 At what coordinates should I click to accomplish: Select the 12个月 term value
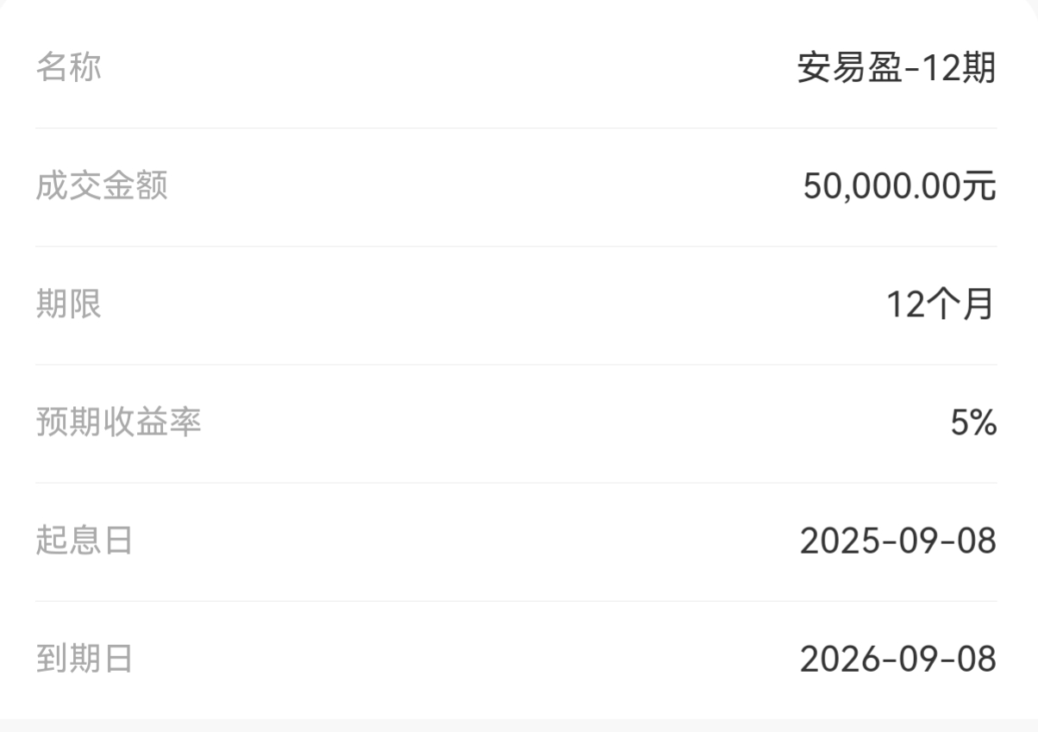(x=941, y=304)
